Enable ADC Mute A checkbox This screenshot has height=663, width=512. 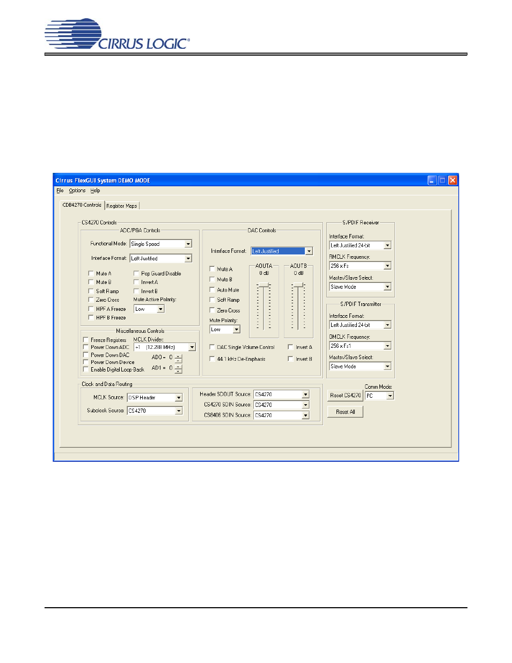coord(91,273)
